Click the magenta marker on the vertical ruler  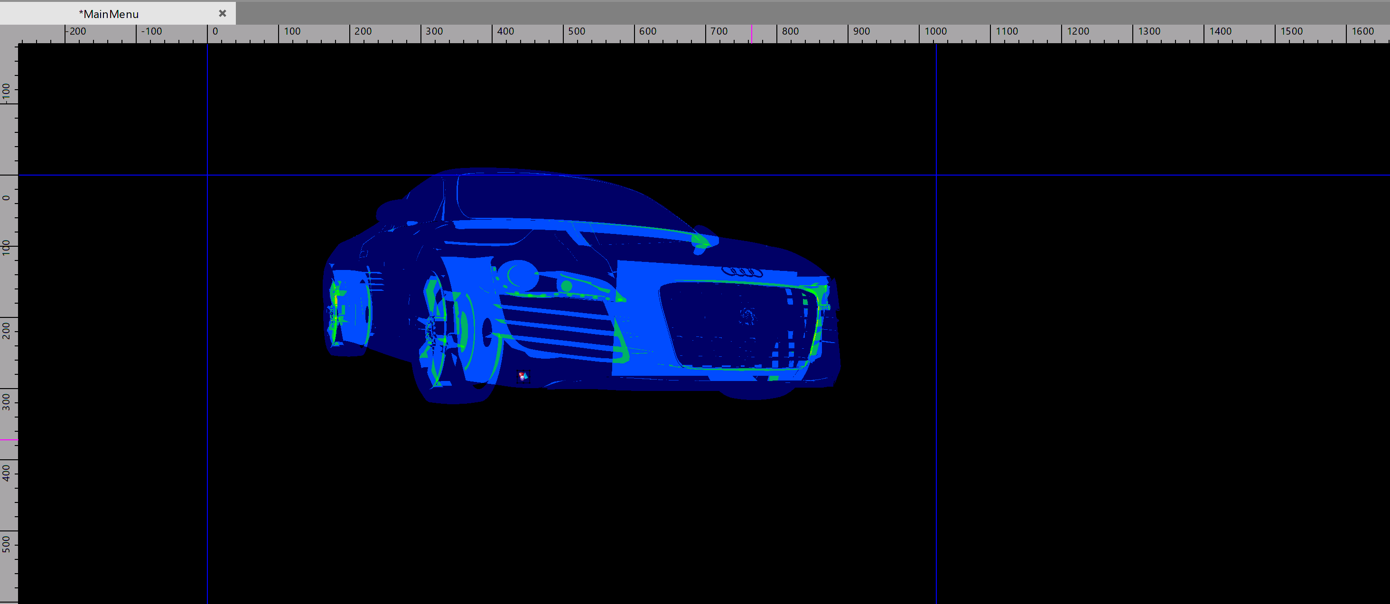tap(9, 440)
